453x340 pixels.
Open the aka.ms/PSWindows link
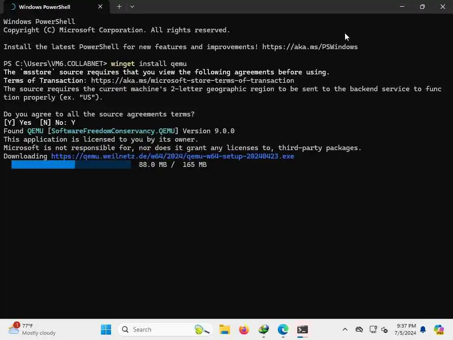[x=310, y=47]
